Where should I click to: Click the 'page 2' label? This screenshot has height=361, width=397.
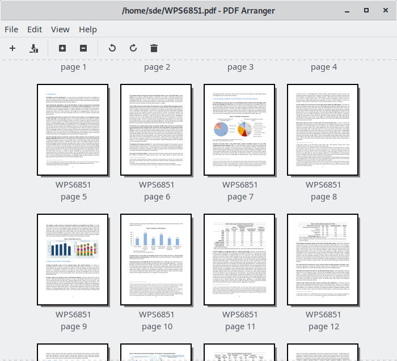pyautogui.click(x=157, y=67)
